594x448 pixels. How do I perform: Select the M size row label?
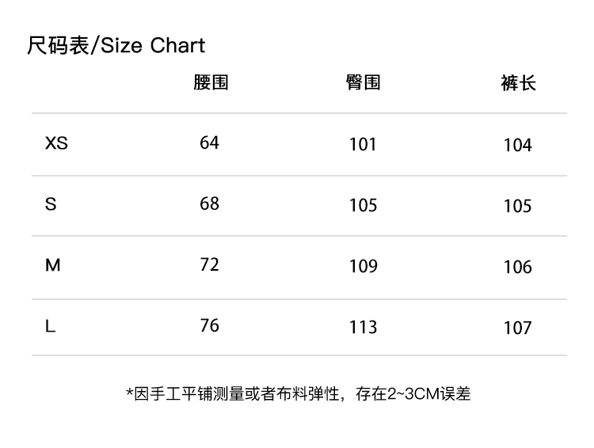[52, 265]
